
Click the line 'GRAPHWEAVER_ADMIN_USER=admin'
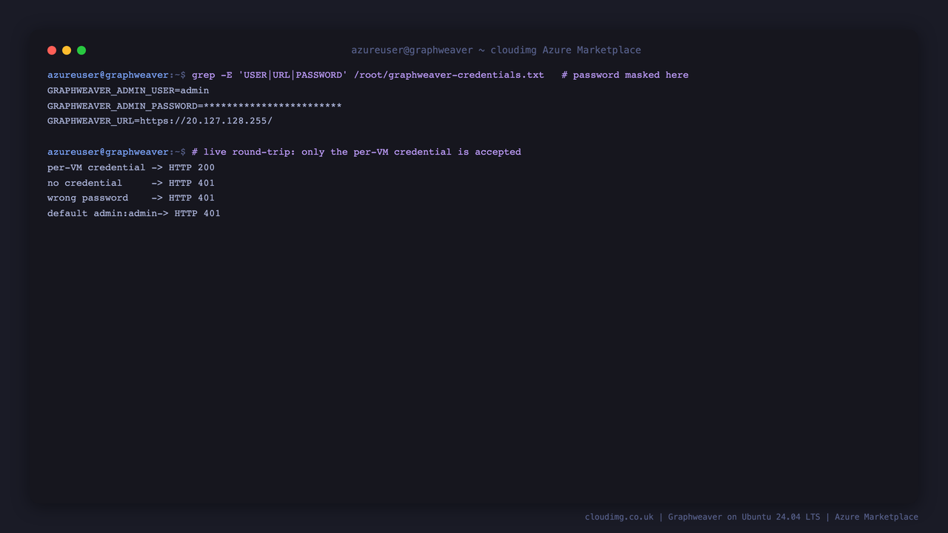coord(128,90)
